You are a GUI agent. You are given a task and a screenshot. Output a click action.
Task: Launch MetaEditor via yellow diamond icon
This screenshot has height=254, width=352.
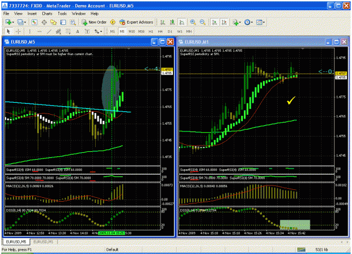(x=113, y=22)
